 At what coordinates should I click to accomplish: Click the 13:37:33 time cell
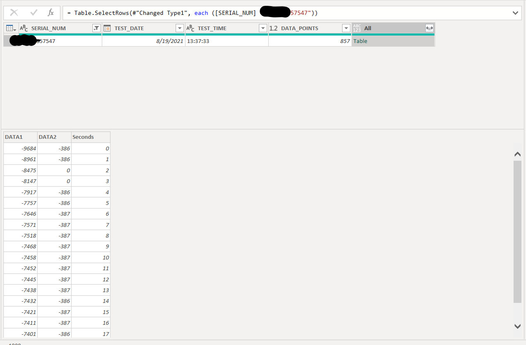point(227,41)
